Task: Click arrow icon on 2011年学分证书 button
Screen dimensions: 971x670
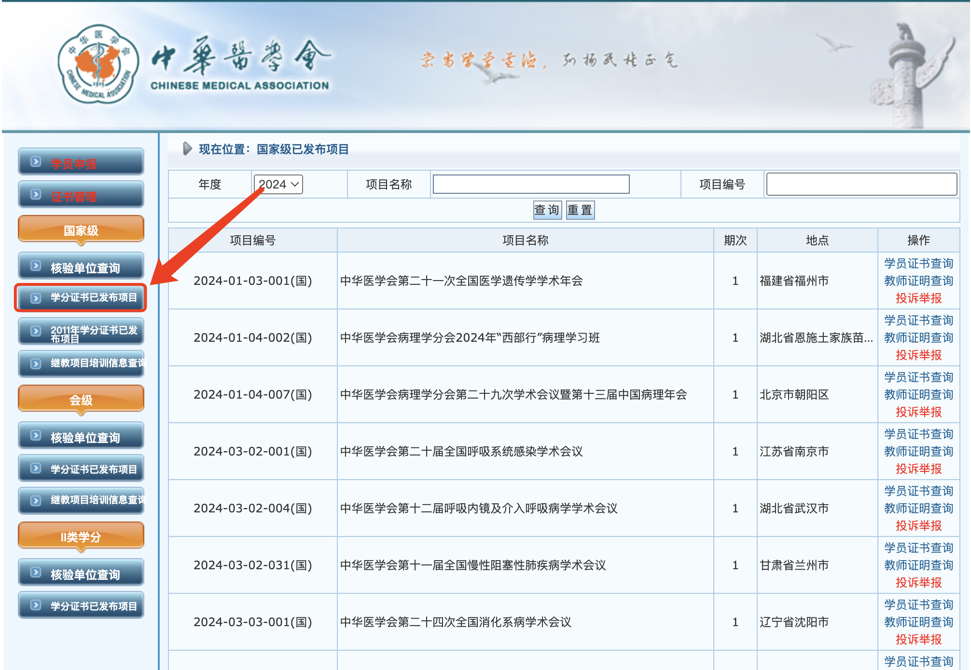Action: [x=36, y=331]
